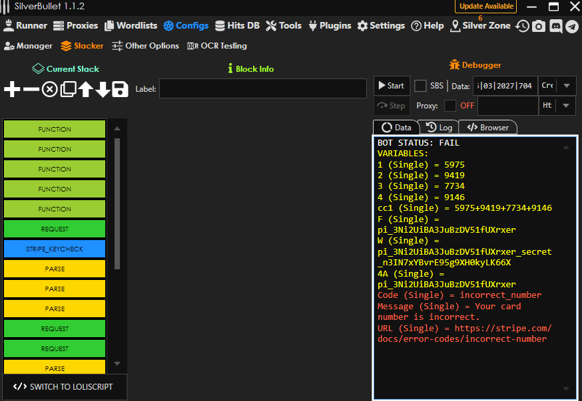Toggle the Proxy checkbox in debugger
The image size is (582, 401).
pyautogui.click(x=450, y=106)
